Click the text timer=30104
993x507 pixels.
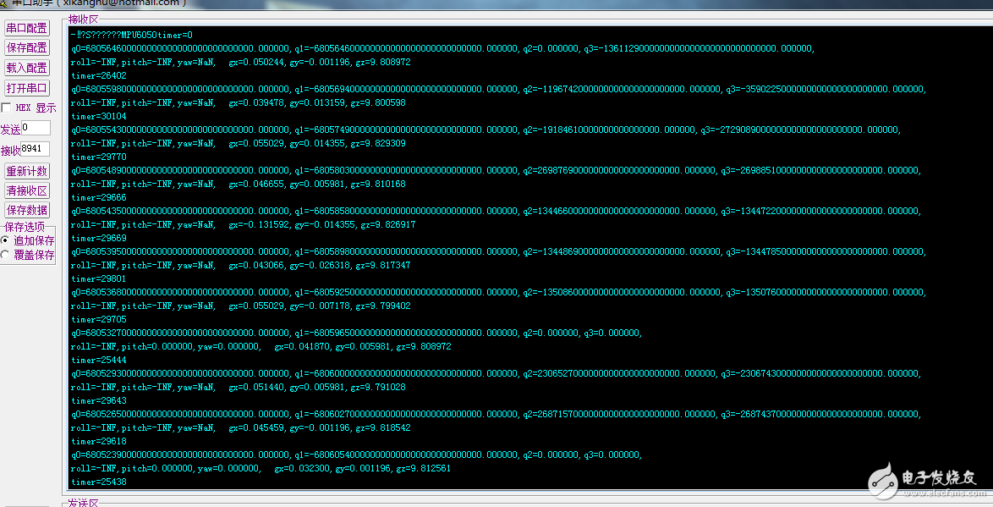99,116
